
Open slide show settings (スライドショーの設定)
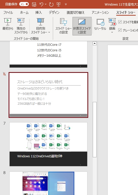[x=63, y=26]
